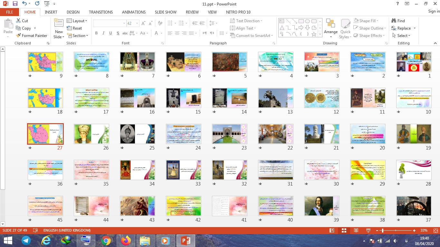This screenshot has height=247, width=440.
Task: Open Reading View from status bar
Action: pyautogui.click(x=356, y=231)
